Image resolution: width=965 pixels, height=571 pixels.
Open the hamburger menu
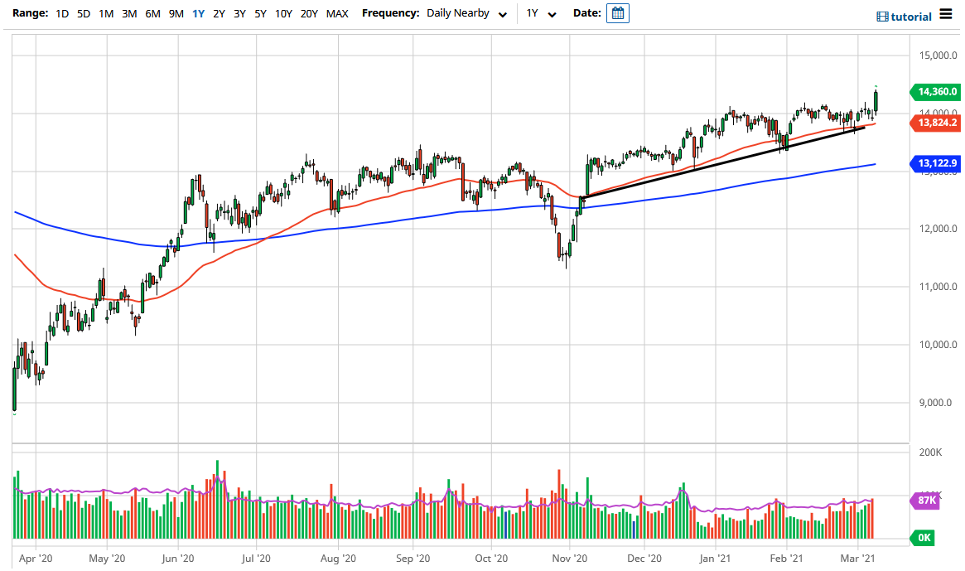(x=944, y=16)
